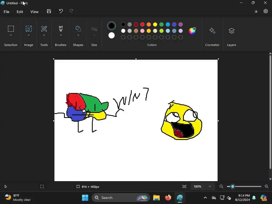Open the 100% zoom level dropdown
272x204 pixels.
coord(202,186)
